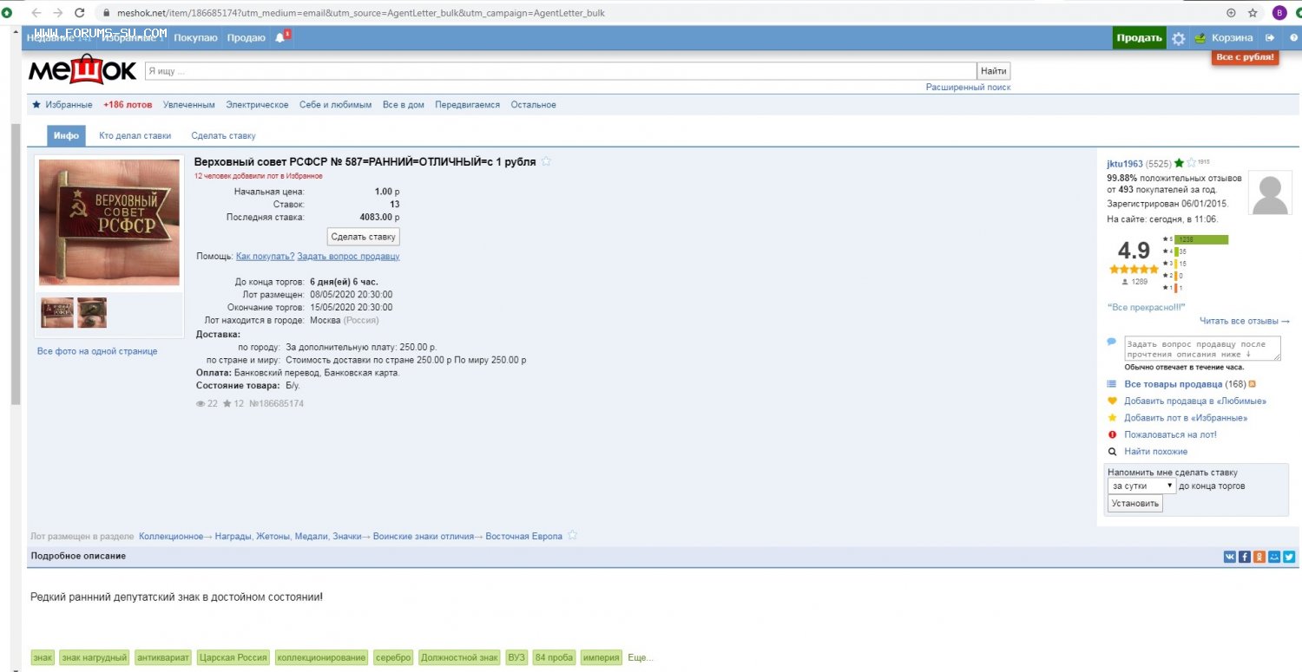Switch to 'Кто делал ставки' tab
The width and height of the screenshot is (1302, 672).
[x=135, y=136]
